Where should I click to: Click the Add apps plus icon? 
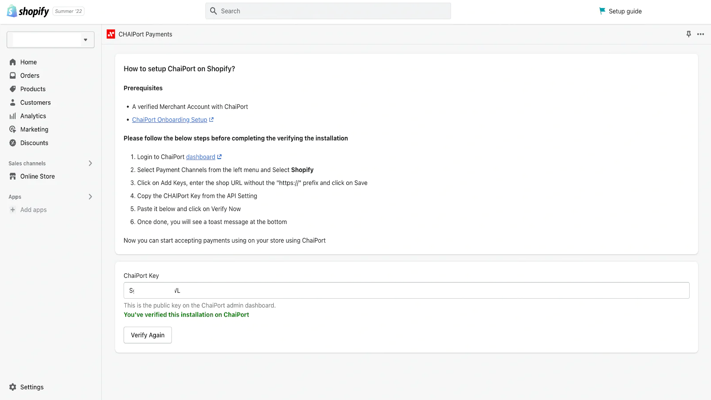click(13, 210)
